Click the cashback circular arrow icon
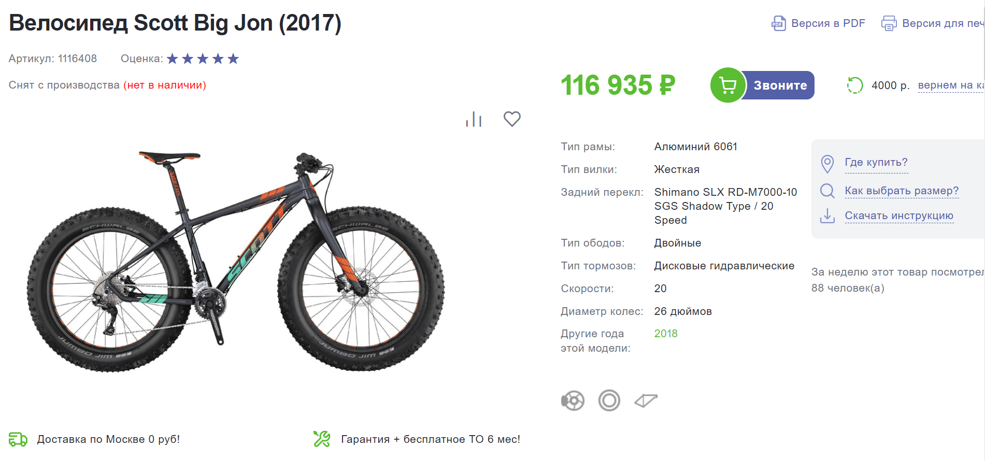This screenshot has height=461, width=985. click(x=854, y=85)
